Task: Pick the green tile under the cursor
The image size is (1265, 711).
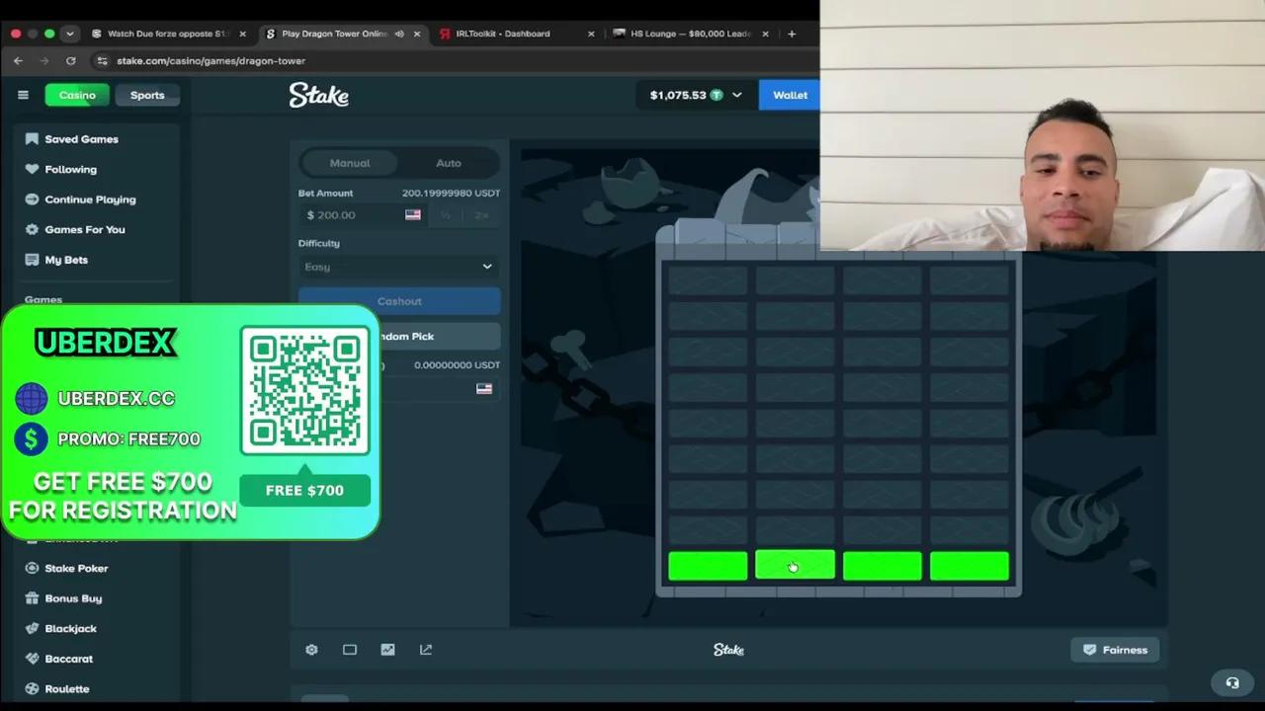Action: tap(795, 565)
